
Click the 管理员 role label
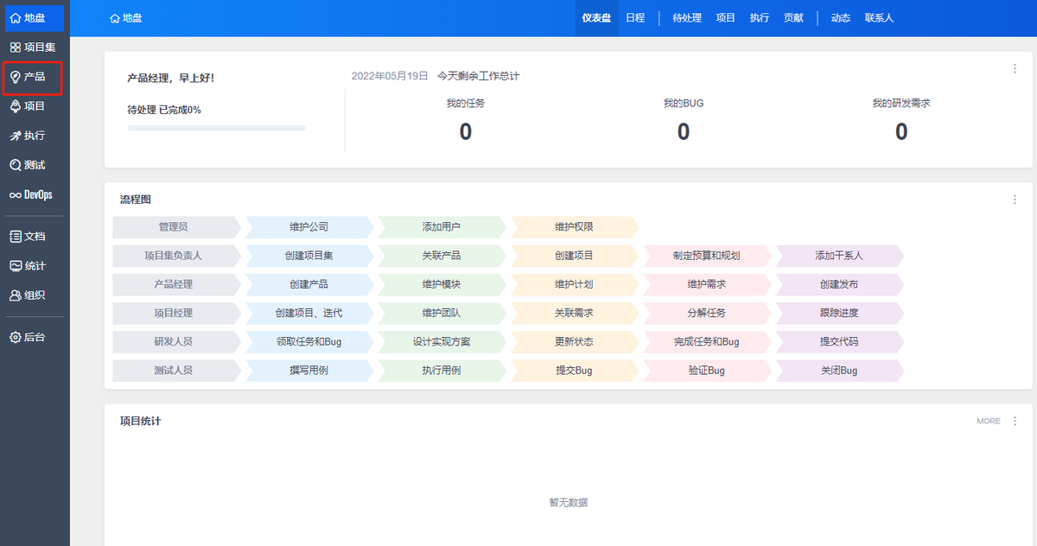pyautogui.click(x=175, y=227)
